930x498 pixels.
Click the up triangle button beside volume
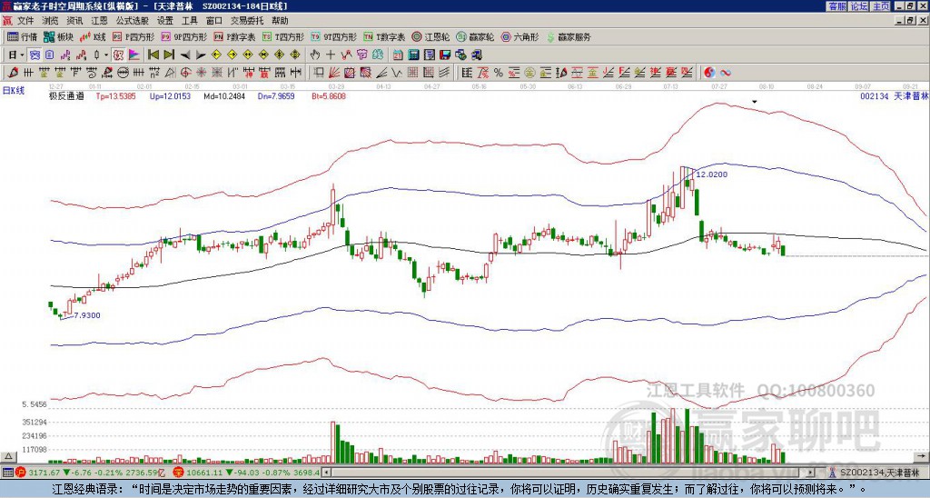pos(8,456)
